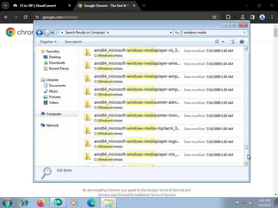Open Chrome and ChromeOS Additional Terms link
The width and height of the screenshot is (278, 208).
tap(137, 195)
